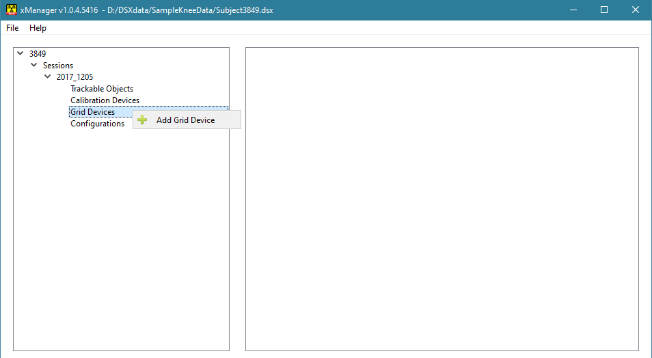This screenshot has height=358, width=652.
Task: Click the green plus icon beside Add Grid Device
Action: coord(142,120)
